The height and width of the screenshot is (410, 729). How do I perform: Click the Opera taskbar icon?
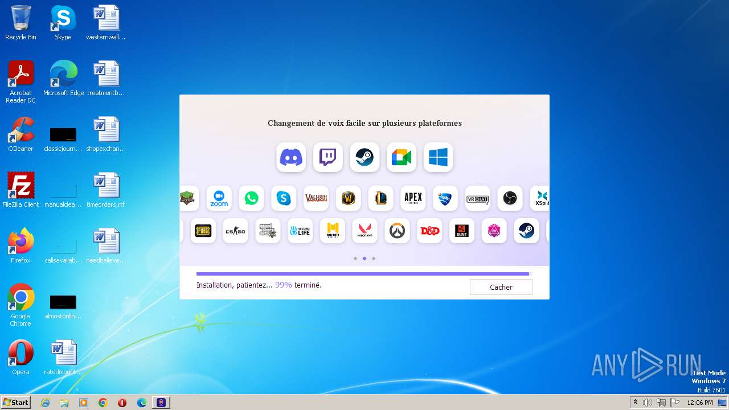[122, 403]
